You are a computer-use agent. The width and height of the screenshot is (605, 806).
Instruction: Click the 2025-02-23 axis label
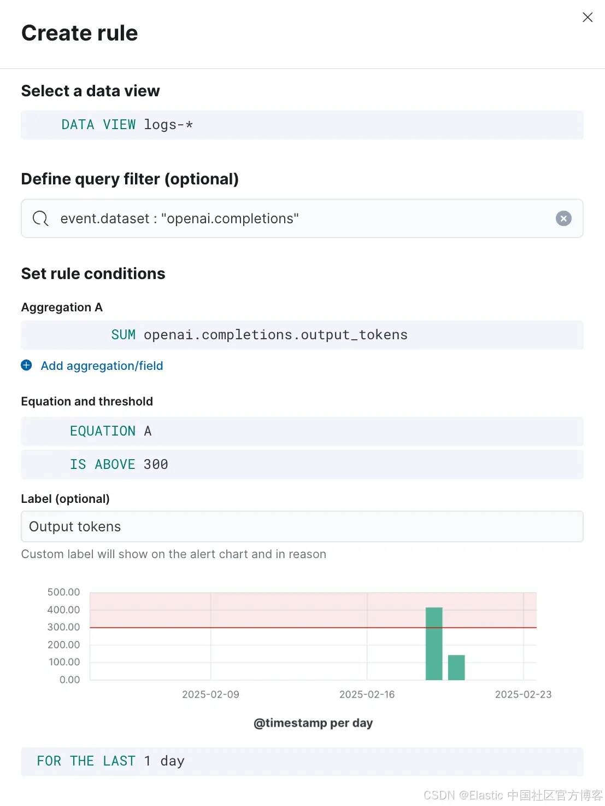[x=523, y=694]
